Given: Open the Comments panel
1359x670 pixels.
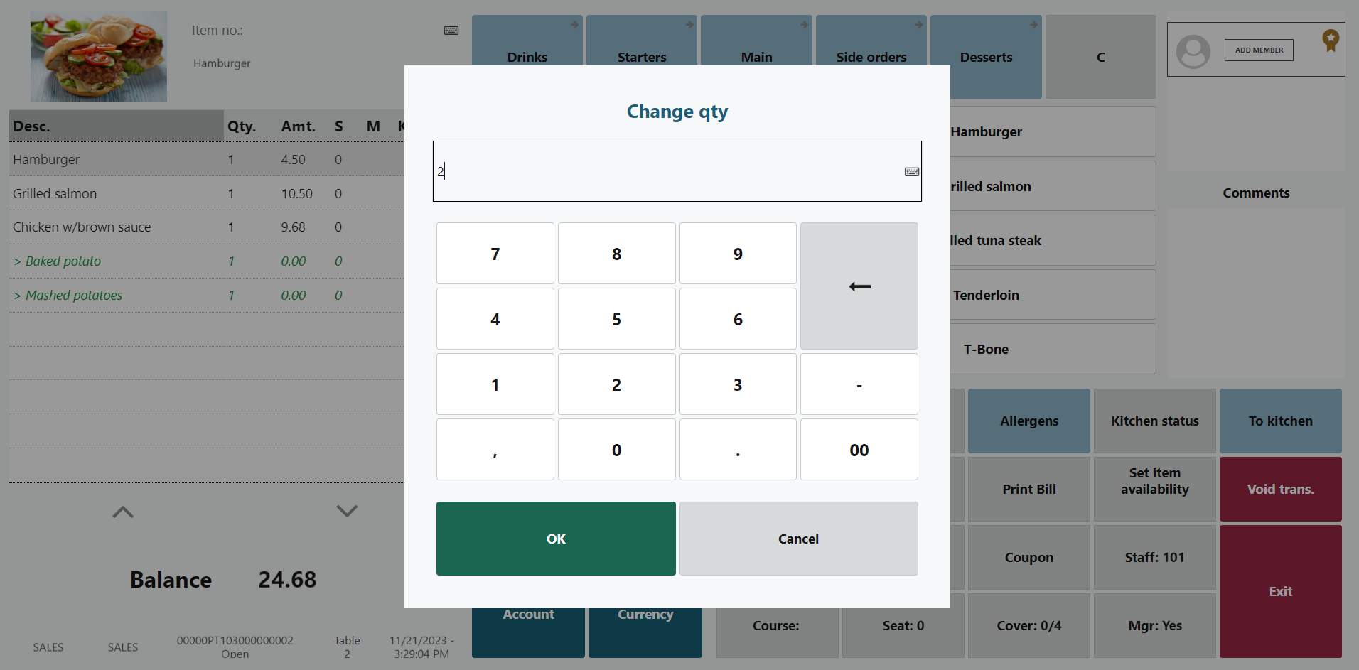Looking at the screenshot, I should point(1256,193).
